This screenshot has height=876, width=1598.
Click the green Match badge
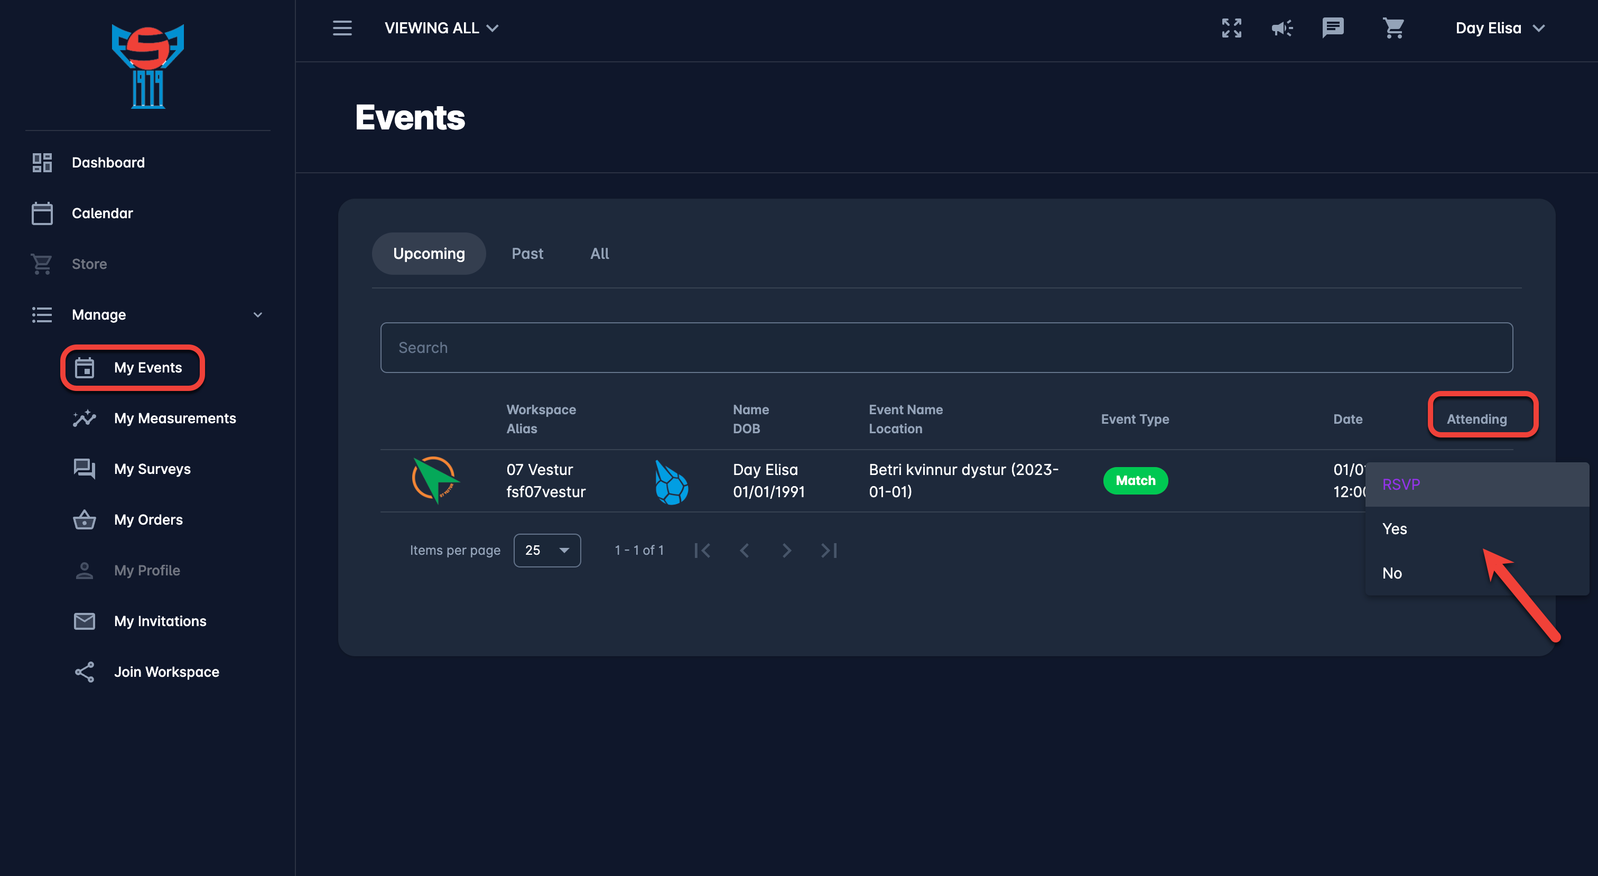[1135, 481]
